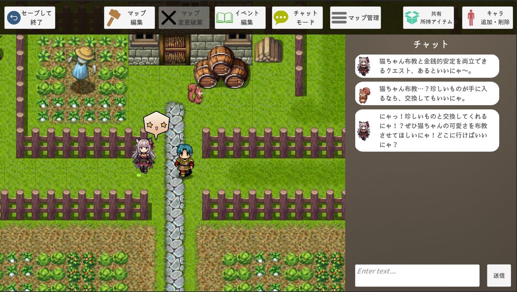Click cat girl avatar in first chat message
This screenshot has width=517, height=292.
pos(364,66)
